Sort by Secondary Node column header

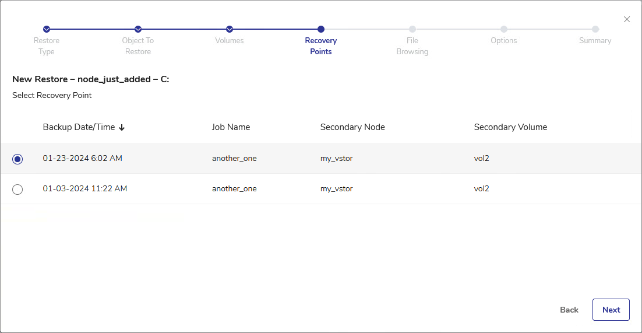[x=352, y=127]
